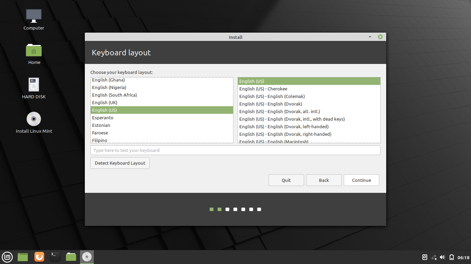
Task: Open the Computer desktop icon
Action: 34,15
